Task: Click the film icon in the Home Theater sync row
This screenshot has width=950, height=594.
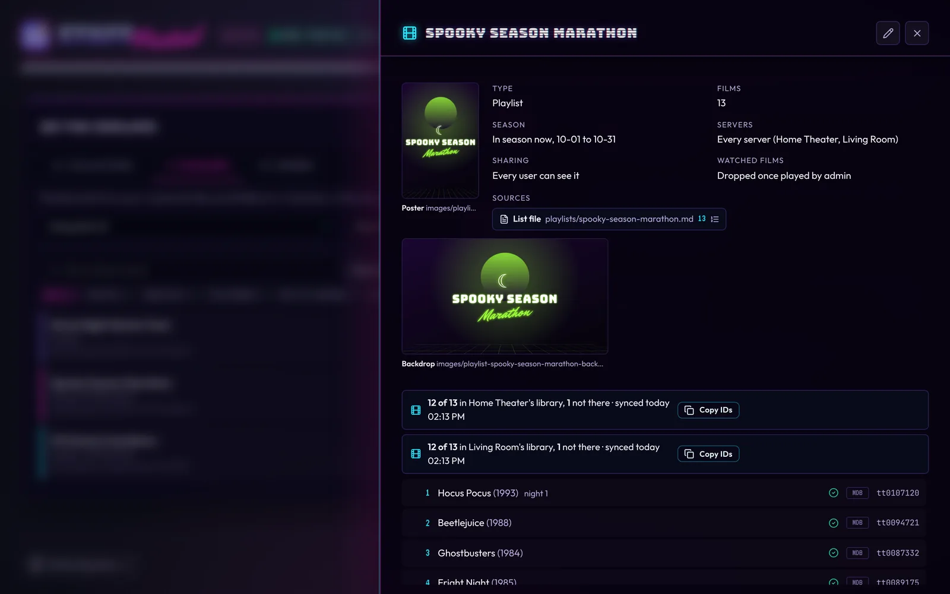Action: pos(416,410)
